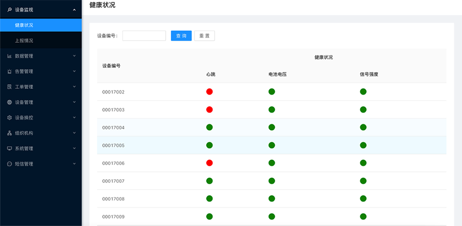Click the 设备操控 gear icon
Screen dimensions: 462x226
pos(9,118)
